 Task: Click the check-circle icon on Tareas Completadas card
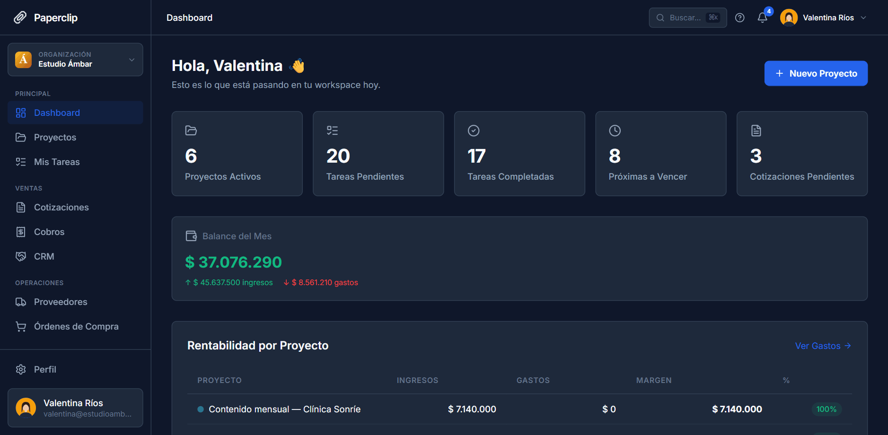click(x=474, y=130)
